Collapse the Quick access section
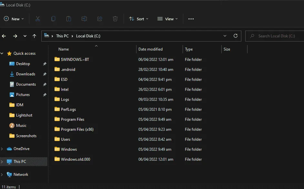Screen dimensions: 304x189 point(2,53)
